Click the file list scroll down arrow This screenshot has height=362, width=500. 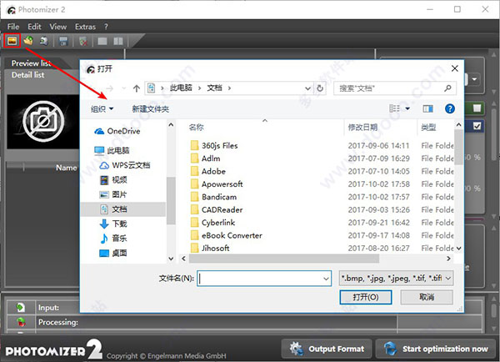point(458,248)
